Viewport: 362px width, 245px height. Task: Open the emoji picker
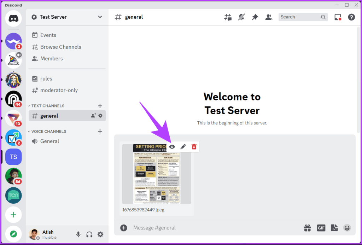[347, 228]
